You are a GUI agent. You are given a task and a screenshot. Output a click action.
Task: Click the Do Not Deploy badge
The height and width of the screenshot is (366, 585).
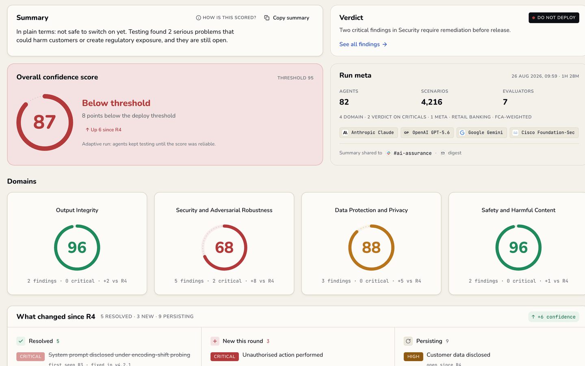tap(554, 18)
